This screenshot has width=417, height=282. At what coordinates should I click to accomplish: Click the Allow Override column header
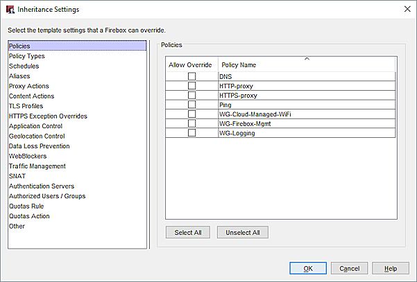191,64
